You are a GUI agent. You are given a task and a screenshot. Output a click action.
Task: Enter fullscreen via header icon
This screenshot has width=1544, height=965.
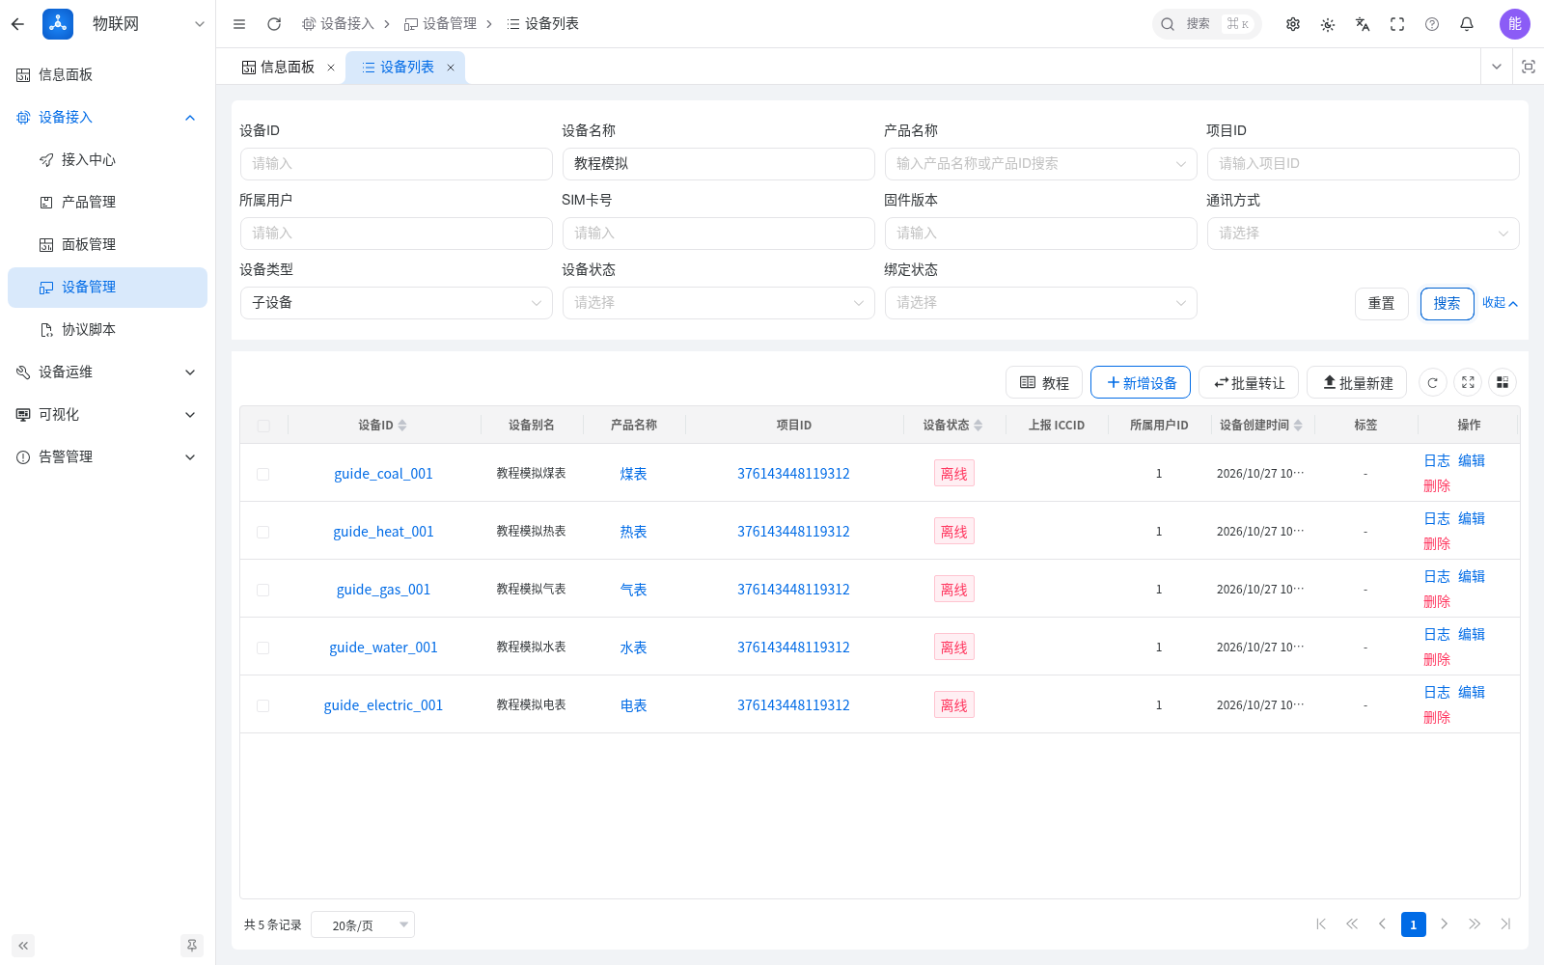(1397, 24)
